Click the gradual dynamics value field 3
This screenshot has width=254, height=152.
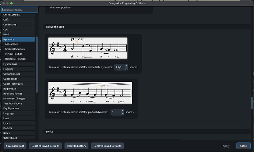116,112
